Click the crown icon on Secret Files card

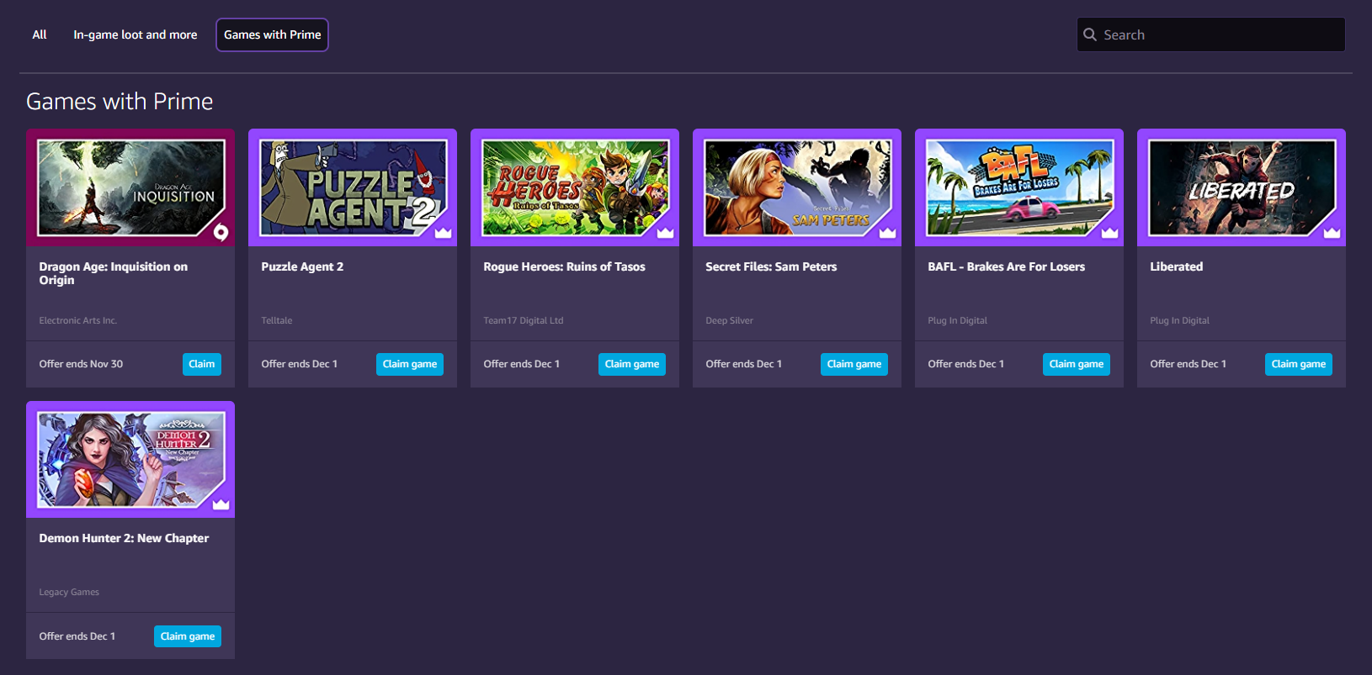(x=887, y=233)
